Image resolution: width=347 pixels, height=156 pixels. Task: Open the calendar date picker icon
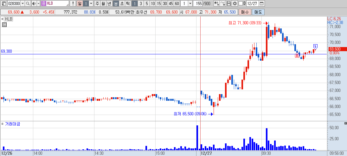pyautogui.click(x=261, y=3)
